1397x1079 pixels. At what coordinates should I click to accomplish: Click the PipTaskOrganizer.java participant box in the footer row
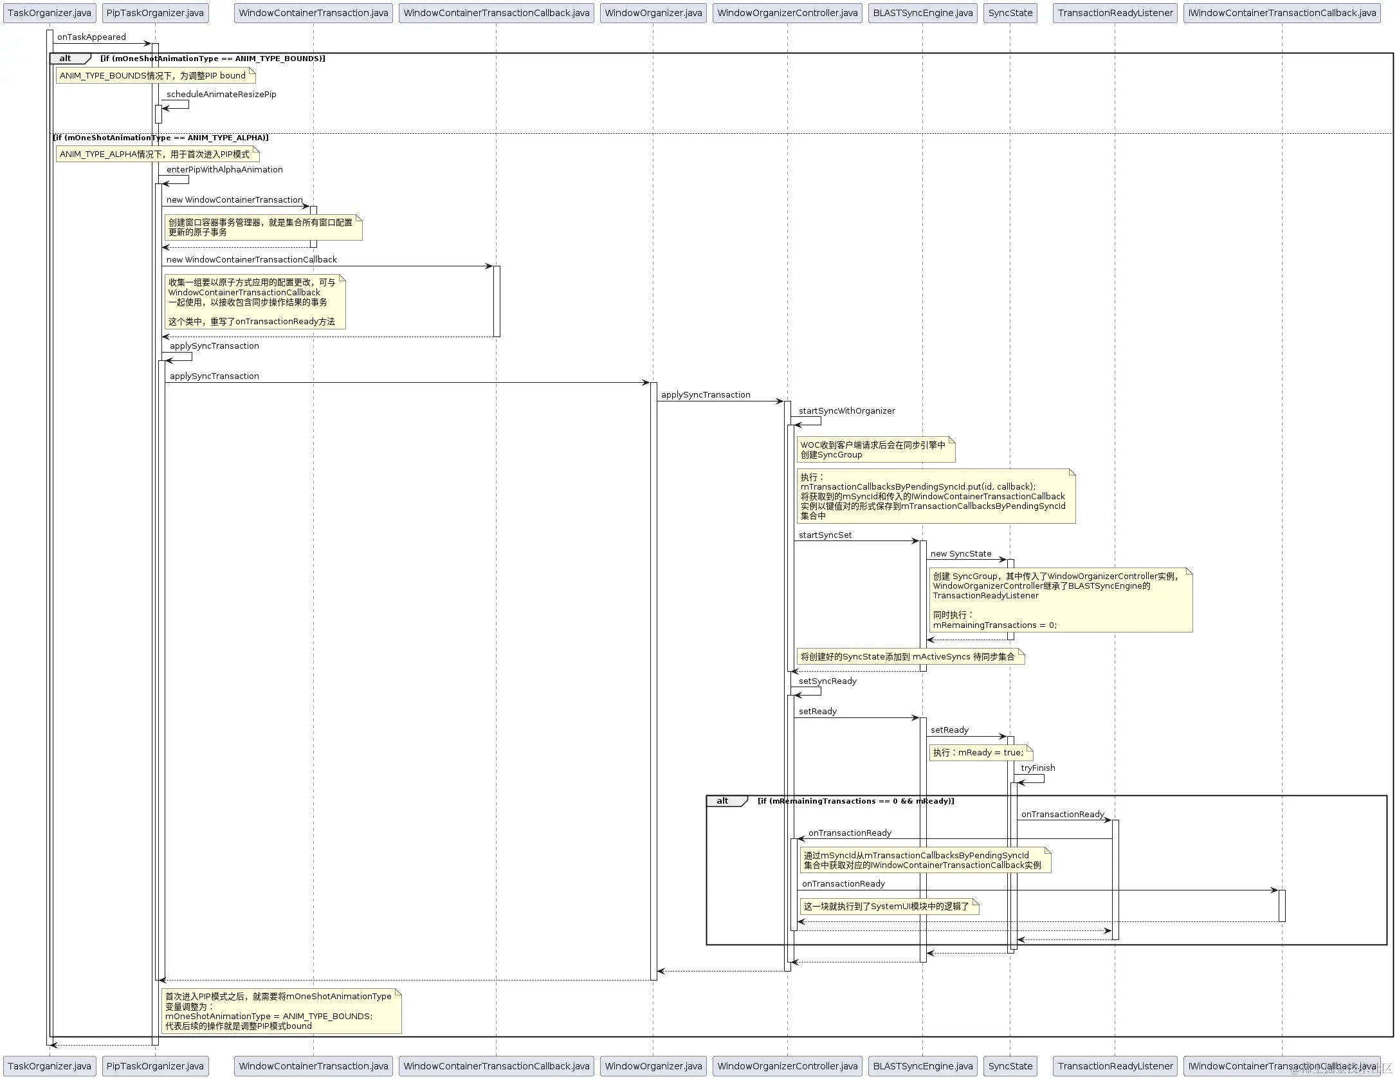(155, 1066)
